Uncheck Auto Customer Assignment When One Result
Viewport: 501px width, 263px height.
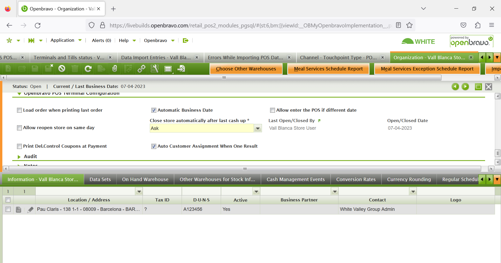click(x=154, y=146)
